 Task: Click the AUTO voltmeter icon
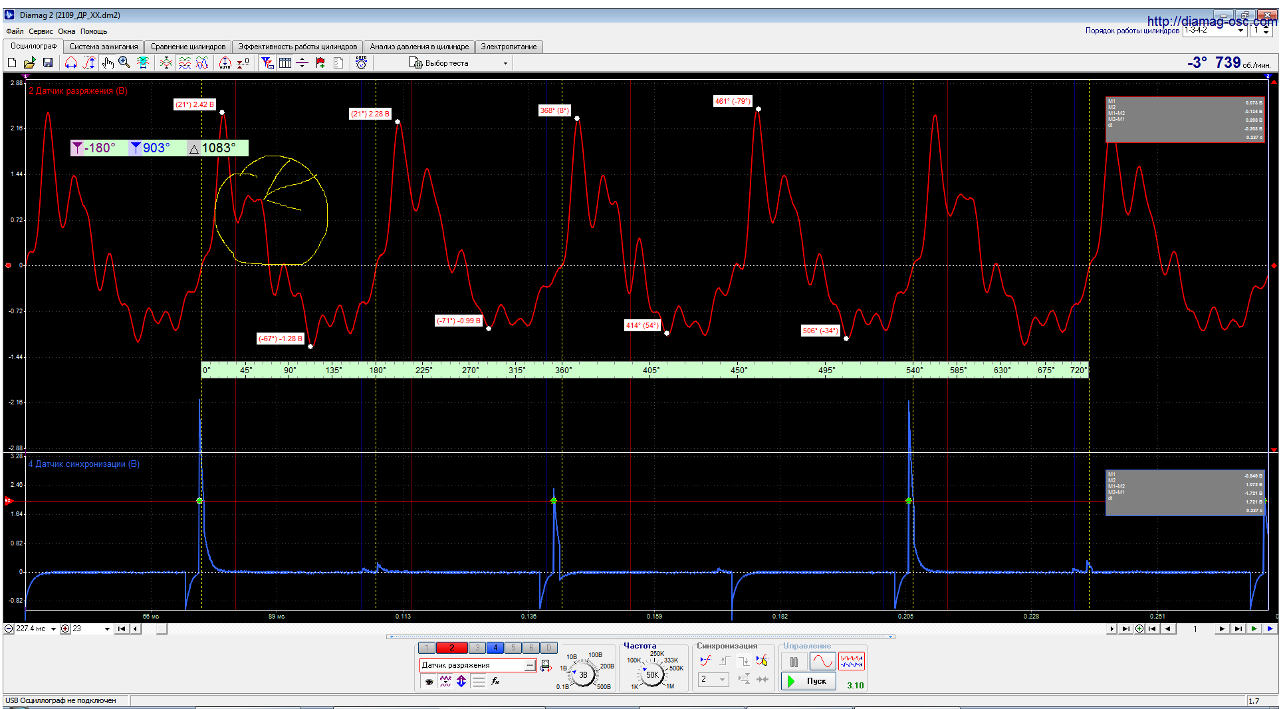click(x=361, y=63)
